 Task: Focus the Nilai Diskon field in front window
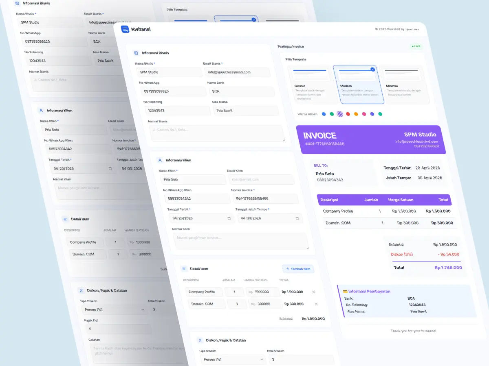[x=301, y=359]
